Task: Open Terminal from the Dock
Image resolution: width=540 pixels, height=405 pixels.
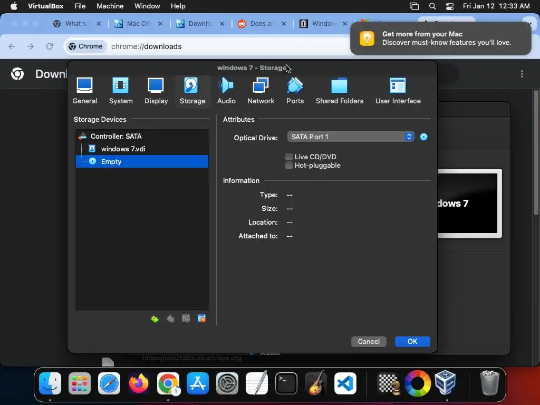Action: coord(286,383)
